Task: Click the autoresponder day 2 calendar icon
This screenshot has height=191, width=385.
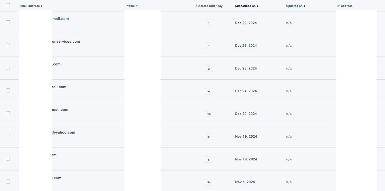Action: click(209, 68)
